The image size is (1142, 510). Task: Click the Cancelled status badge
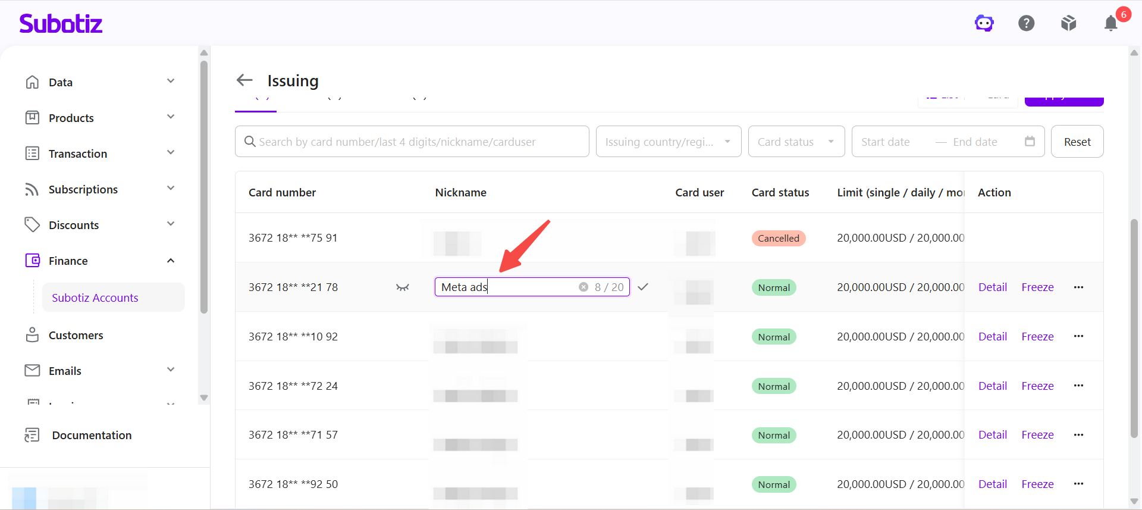click(x=778, y=238)
